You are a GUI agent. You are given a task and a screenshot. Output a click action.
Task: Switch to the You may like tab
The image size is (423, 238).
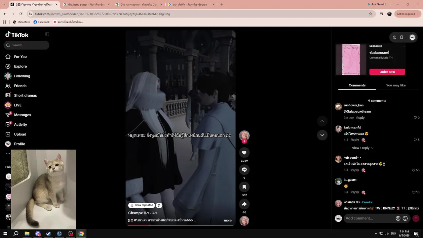pos(396,85)
